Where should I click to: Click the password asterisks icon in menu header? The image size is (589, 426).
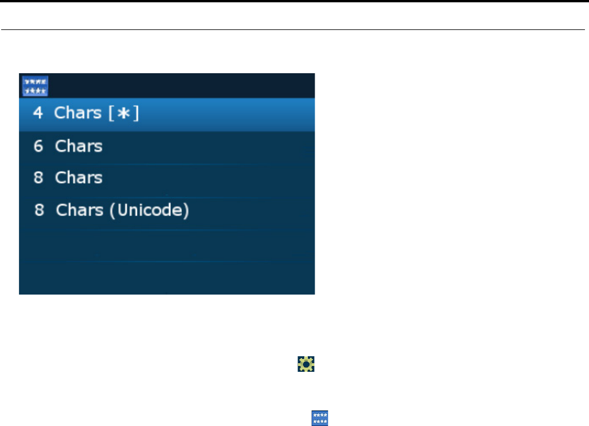click(x=35, y=86)
